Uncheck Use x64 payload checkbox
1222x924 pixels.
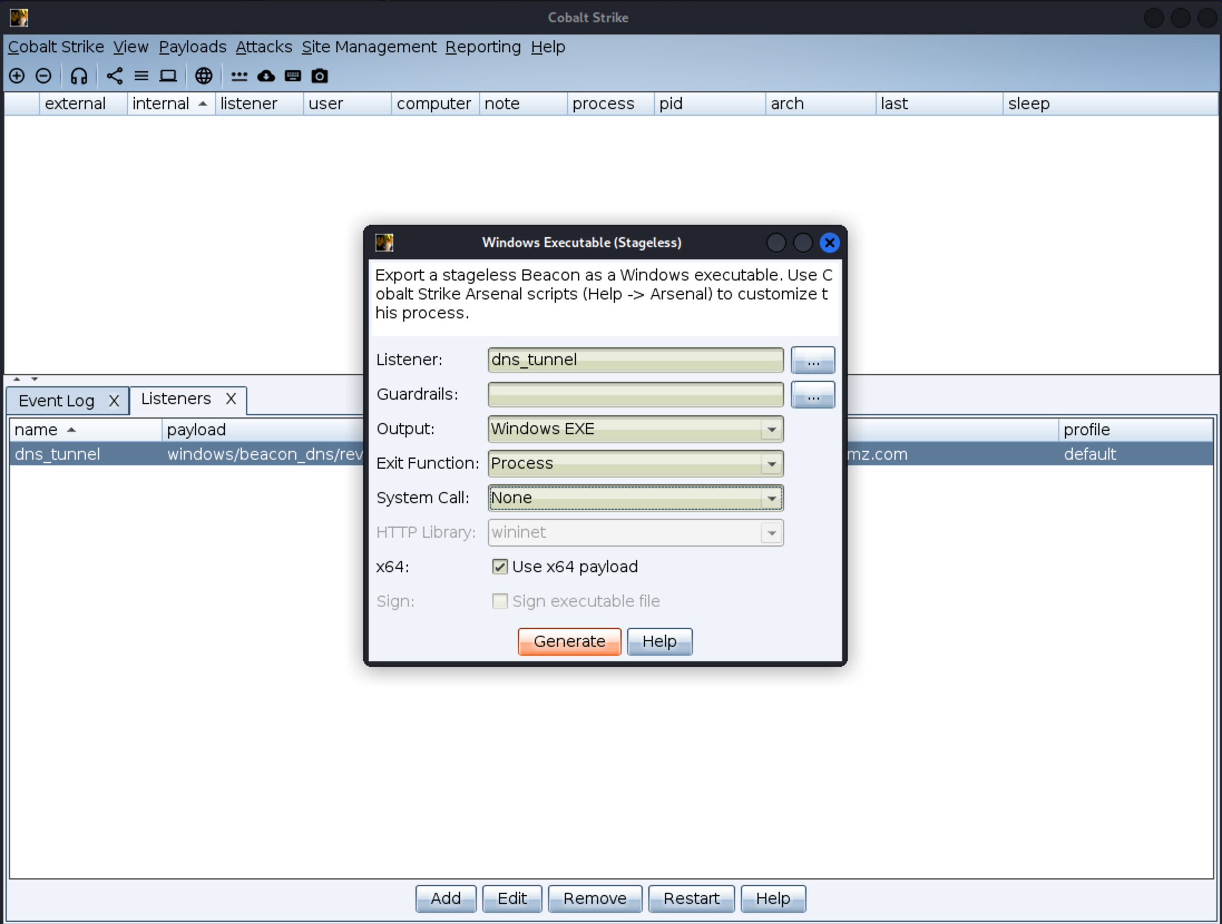pyautogui.click(x=500, y=567)
